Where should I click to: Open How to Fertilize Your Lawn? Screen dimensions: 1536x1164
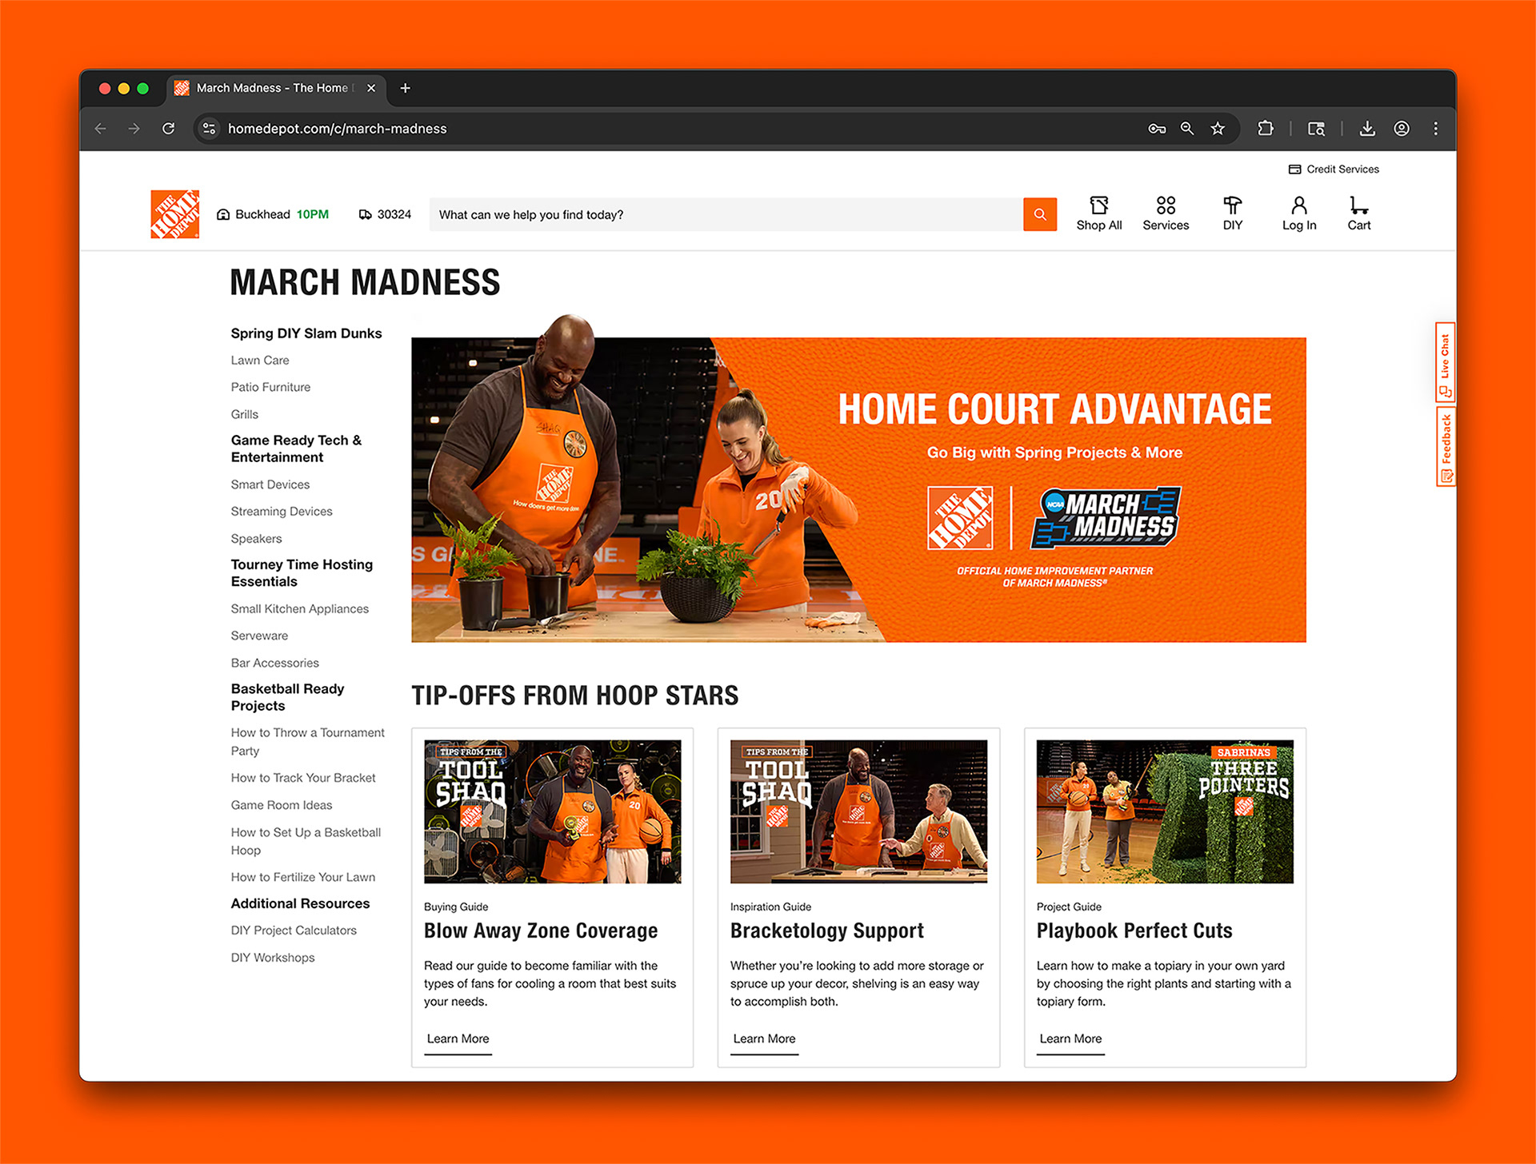pos(303,877)
